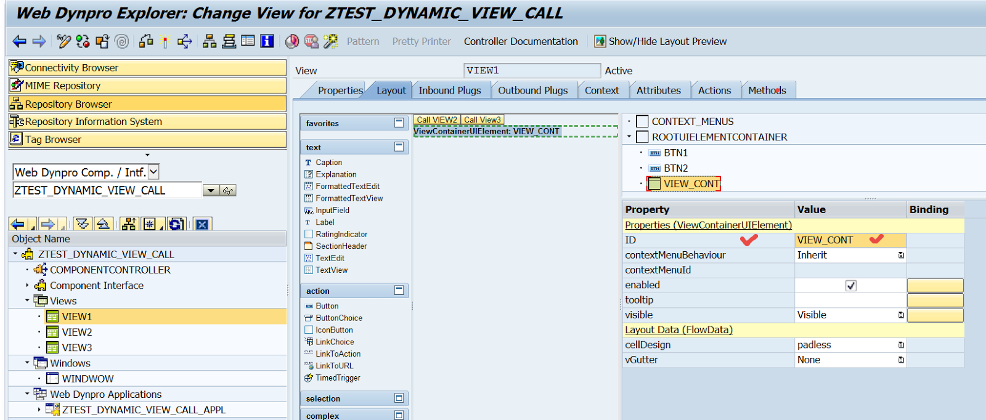Open the Repository Browser button
The image size is (986, 420).
point(147,104)
